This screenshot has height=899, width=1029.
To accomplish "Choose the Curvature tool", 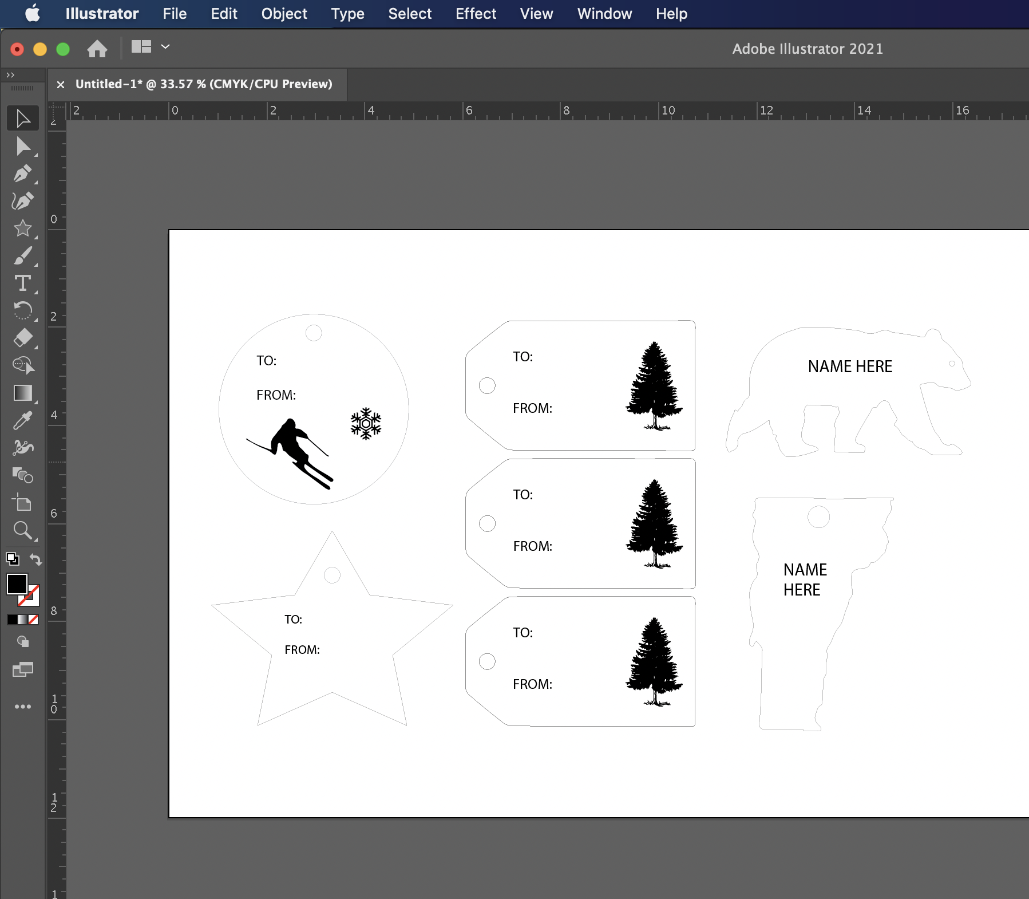I will [x=23, y=201].
